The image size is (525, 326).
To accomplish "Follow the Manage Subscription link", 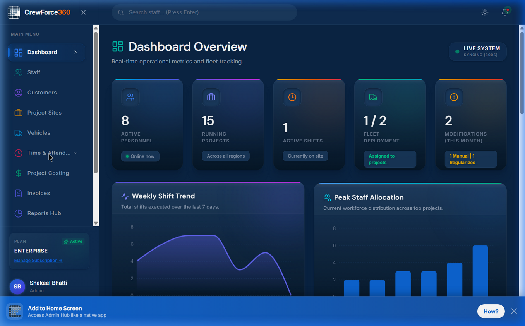I will 38,261.
